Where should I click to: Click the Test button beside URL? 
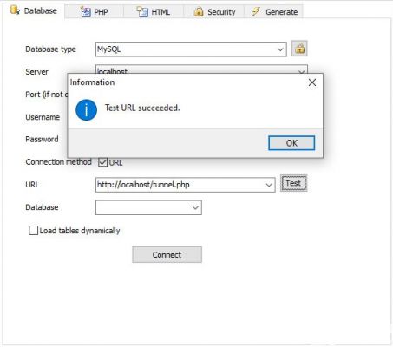click(x=293, y=183)
